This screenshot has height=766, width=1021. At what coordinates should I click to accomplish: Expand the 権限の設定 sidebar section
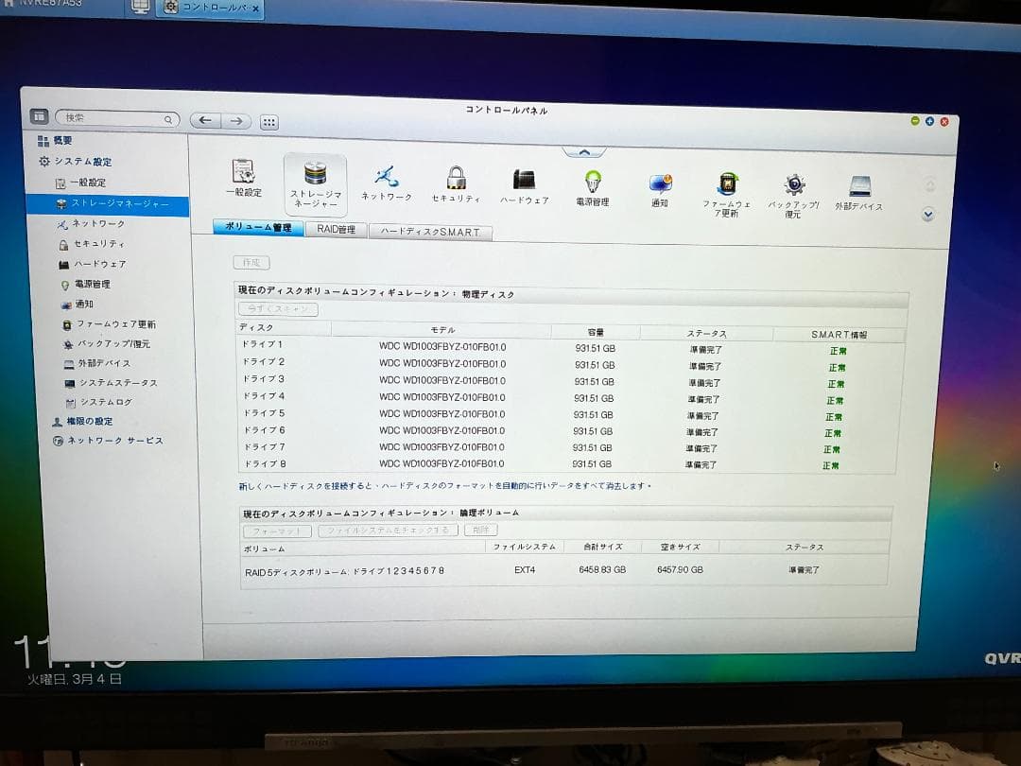click(92, 421)
